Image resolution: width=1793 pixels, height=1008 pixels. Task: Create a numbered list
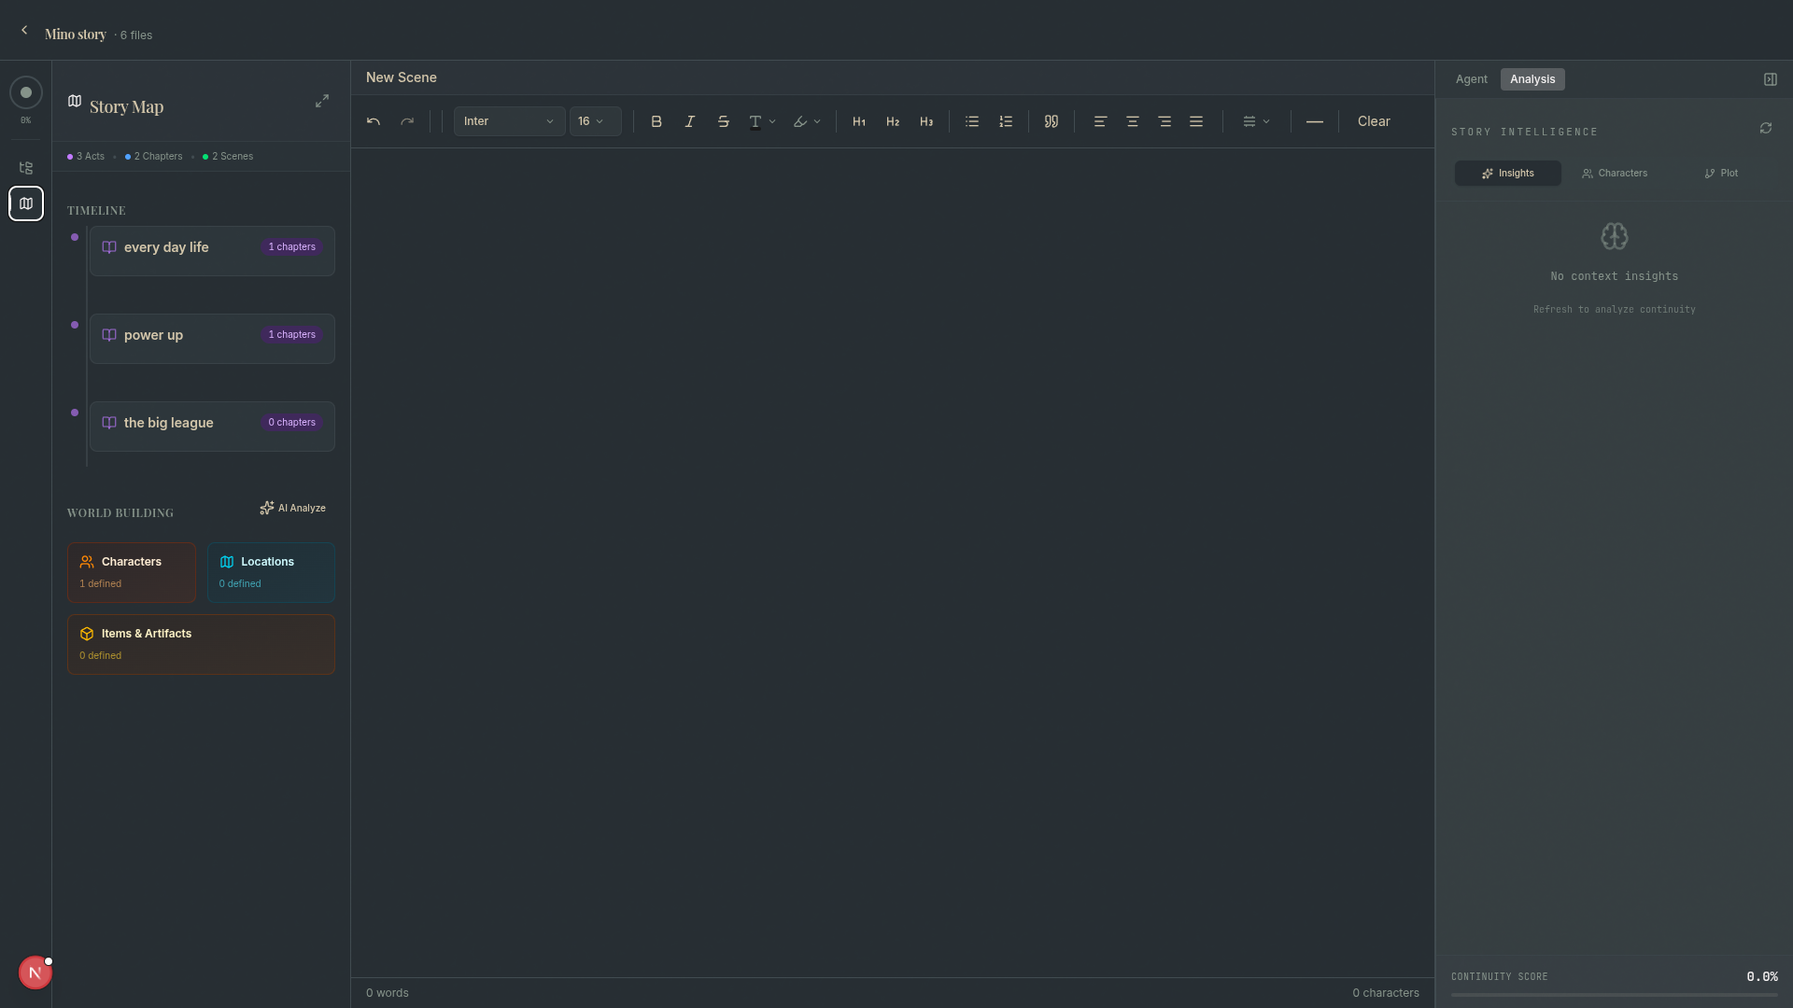pos(1006,121)
